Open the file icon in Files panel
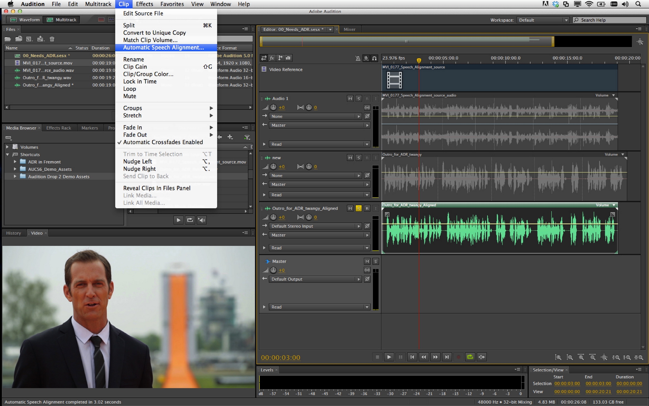 [x=8, y=39]
